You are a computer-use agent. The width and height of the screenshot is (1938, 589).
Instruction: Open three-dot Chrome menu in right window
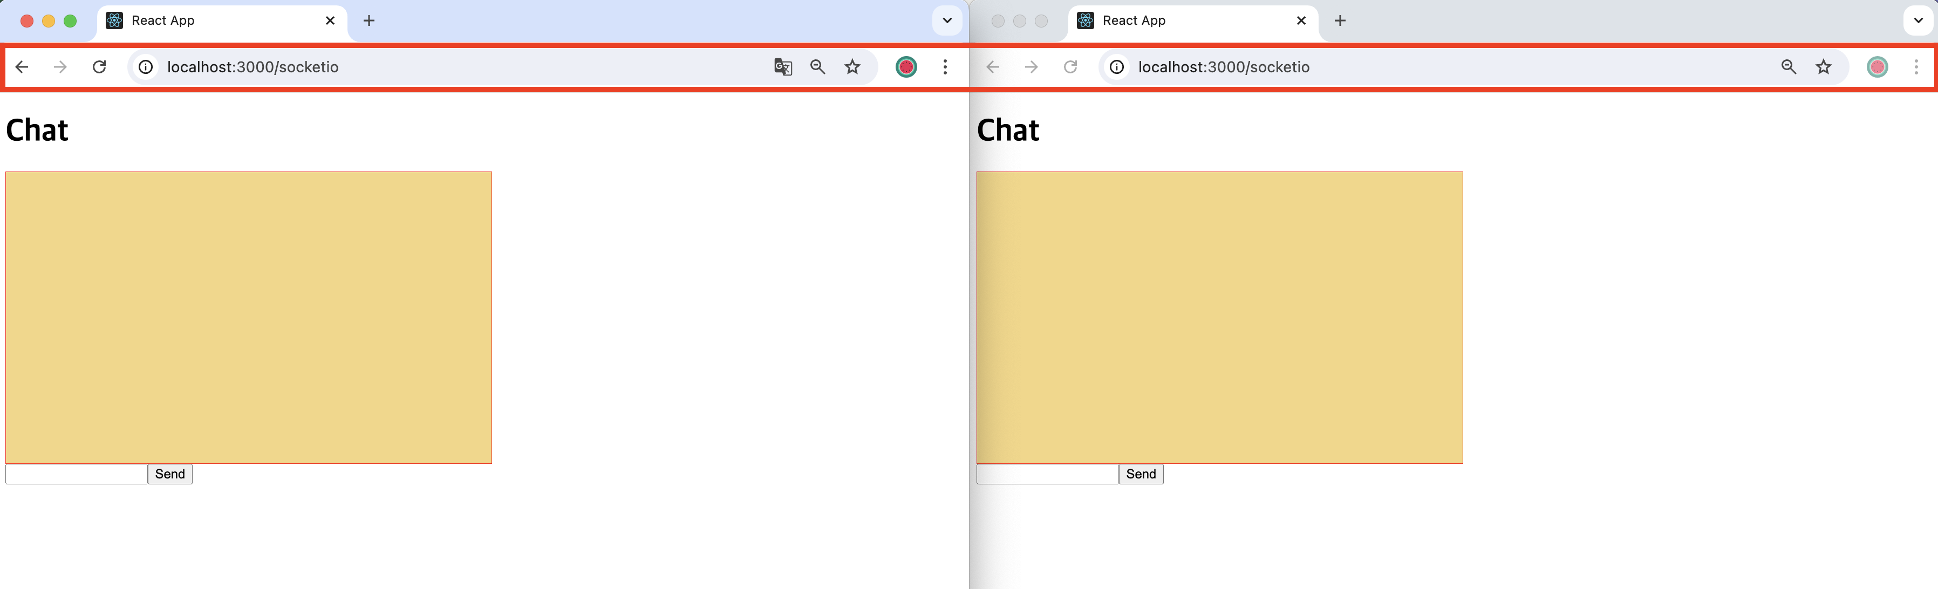tap(1916, 67)
